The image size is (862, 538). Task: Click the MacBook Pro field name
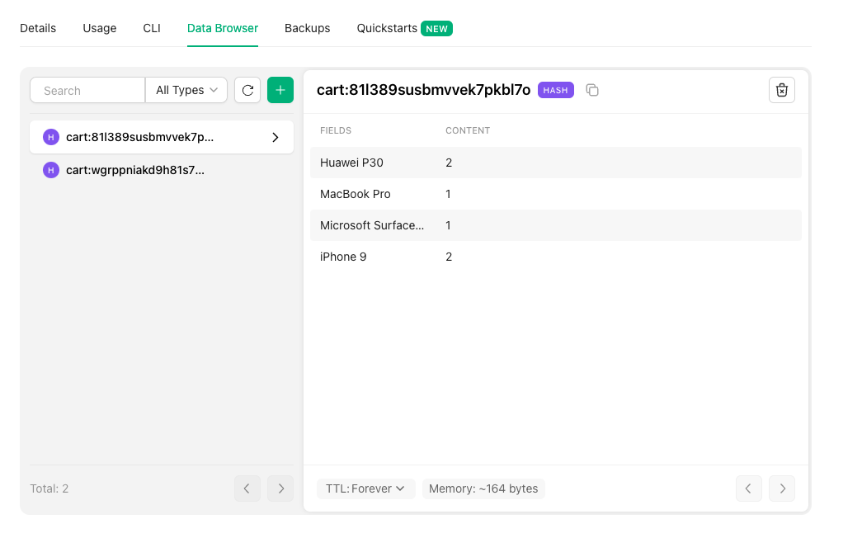pos(356,194)
